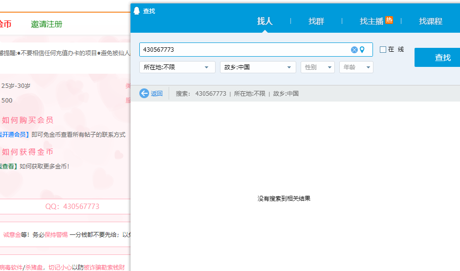Click the orange hot badge beside 找主播

[x=389, y=20]
